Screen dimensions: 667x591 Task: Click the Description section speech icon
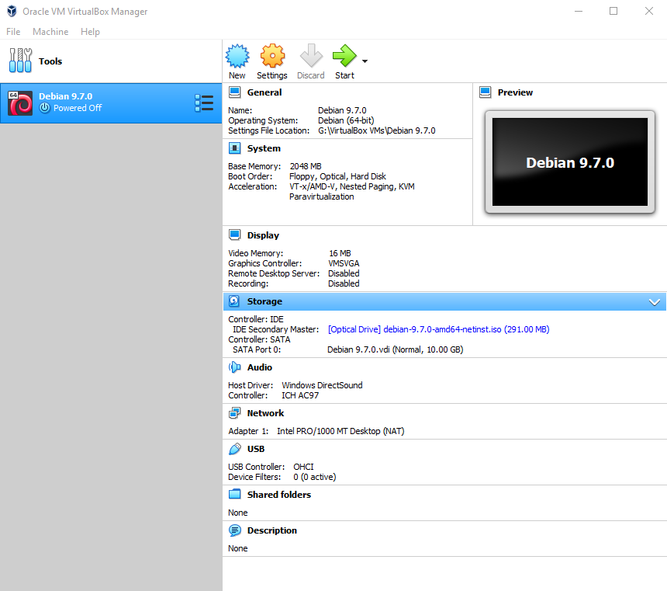pos(235,530)
